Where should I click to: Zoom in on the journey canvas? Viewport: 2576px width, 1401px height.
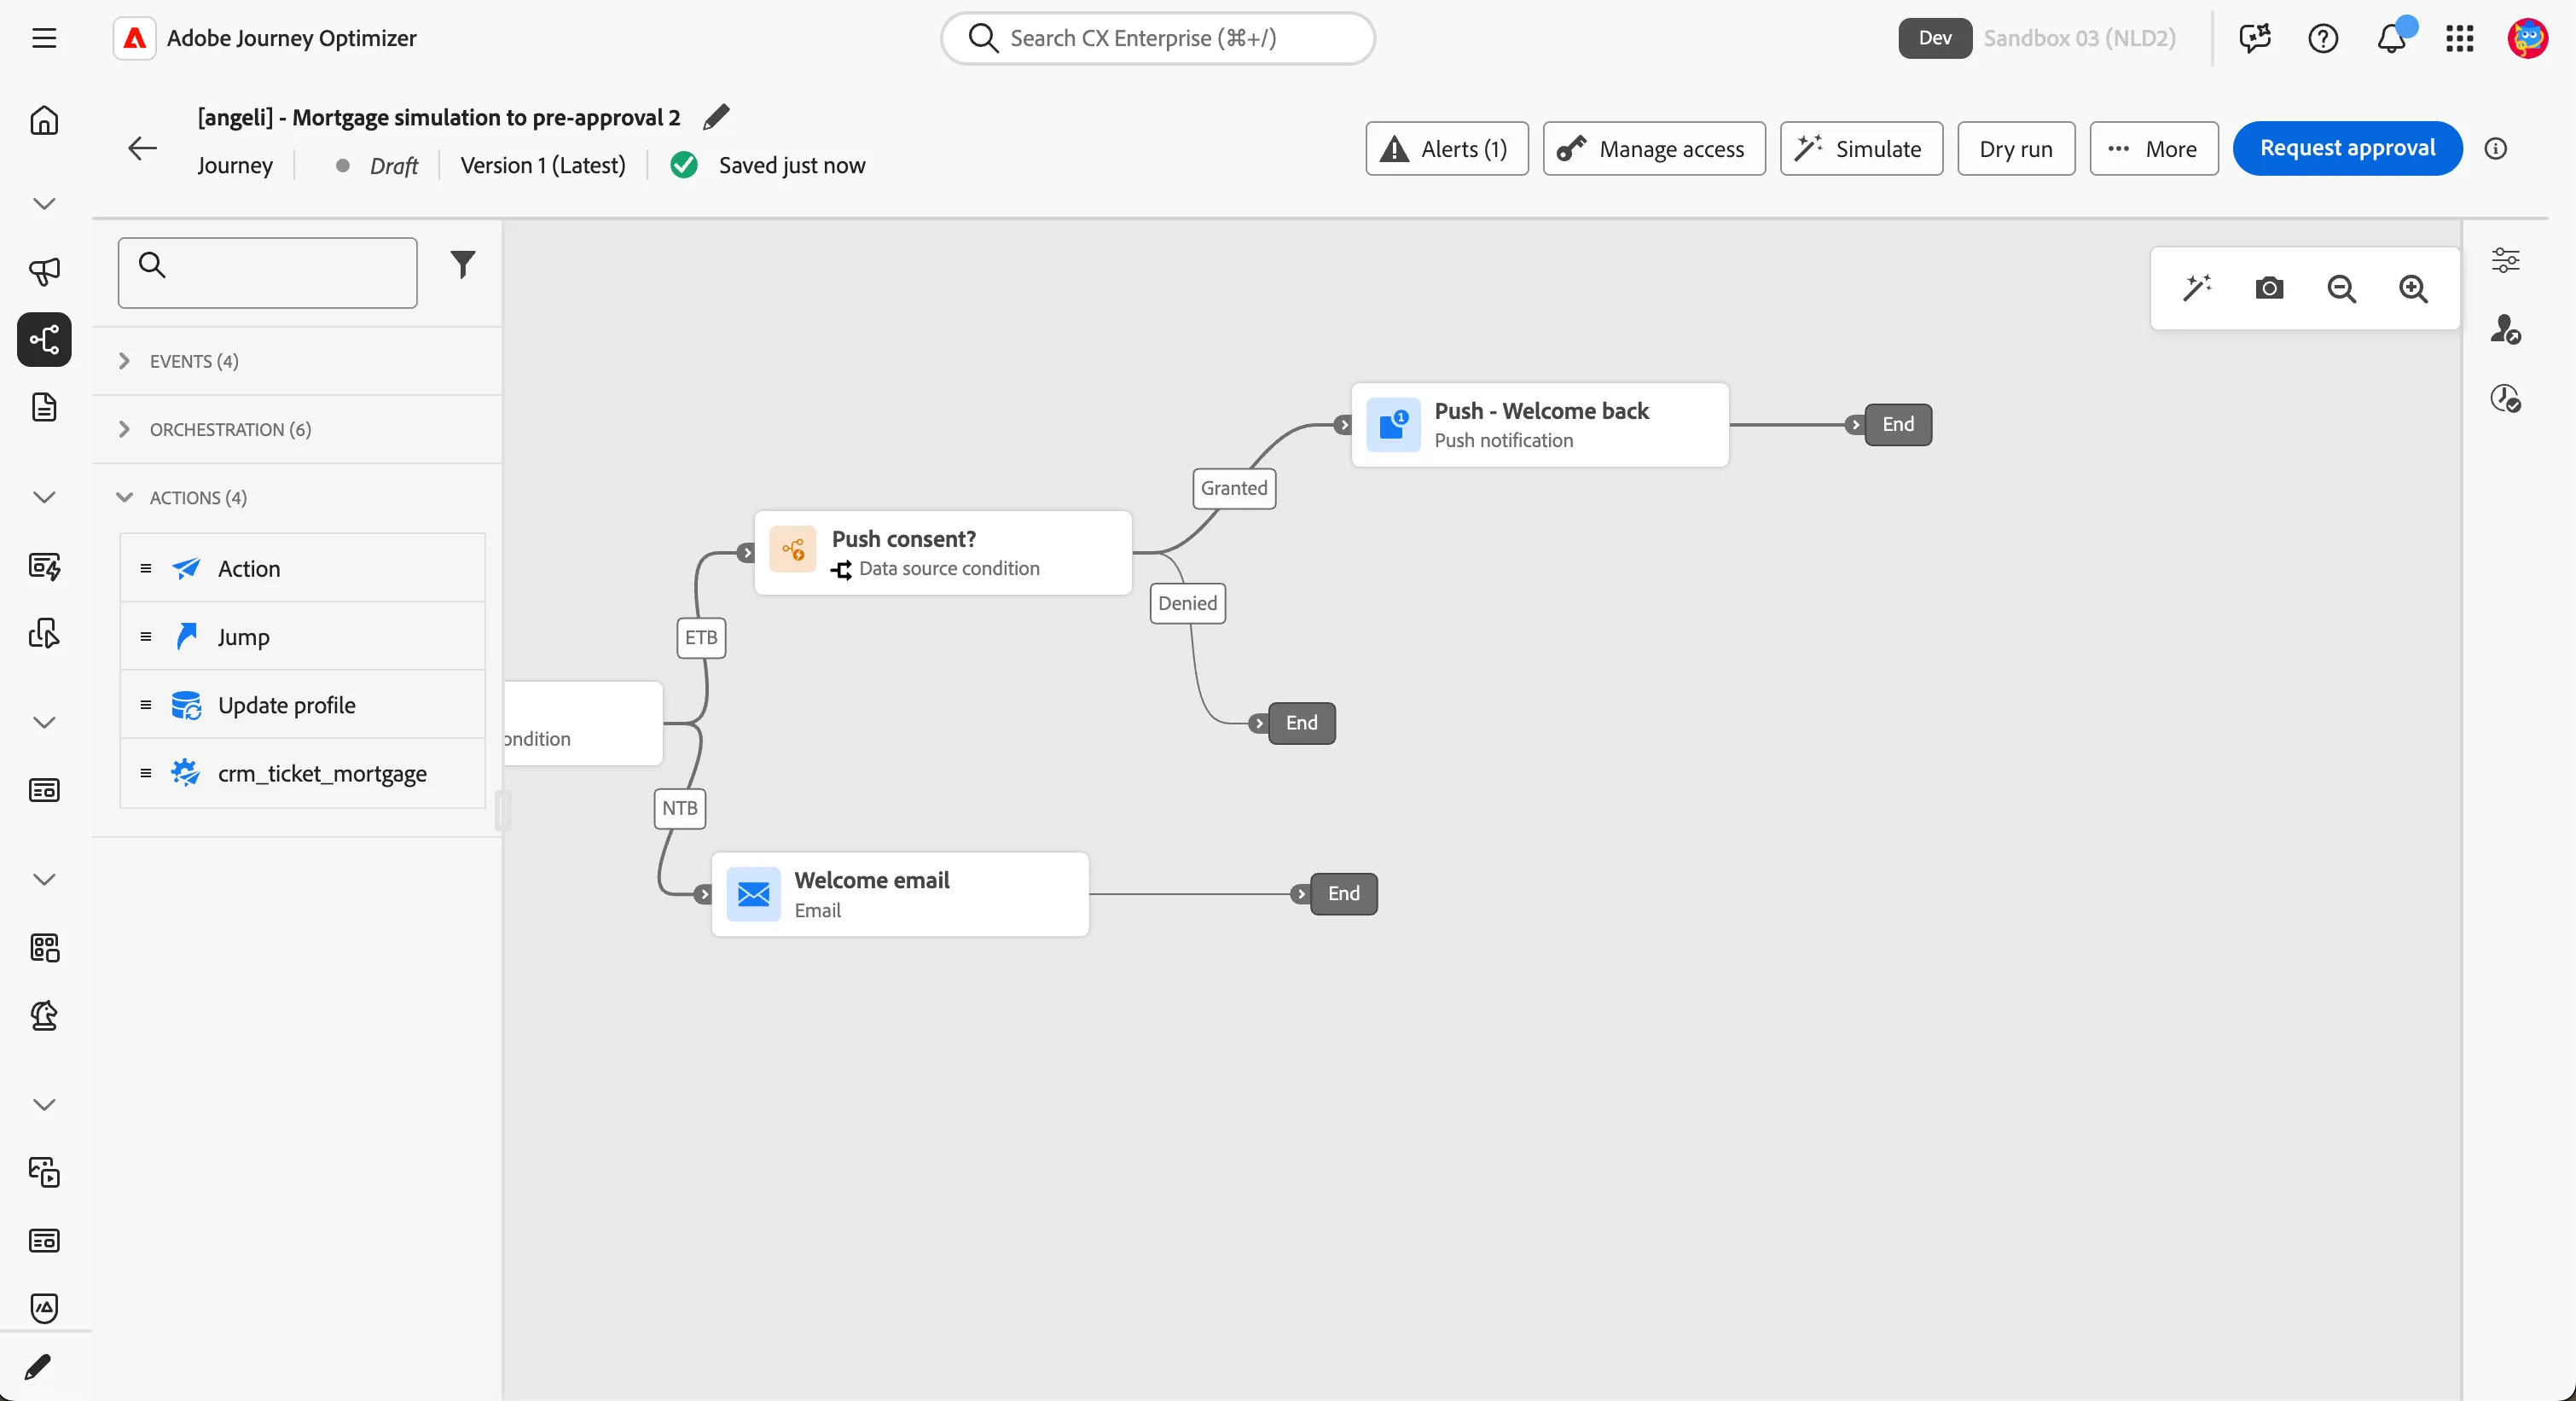pyautogui.click(x=2413, y=288)
